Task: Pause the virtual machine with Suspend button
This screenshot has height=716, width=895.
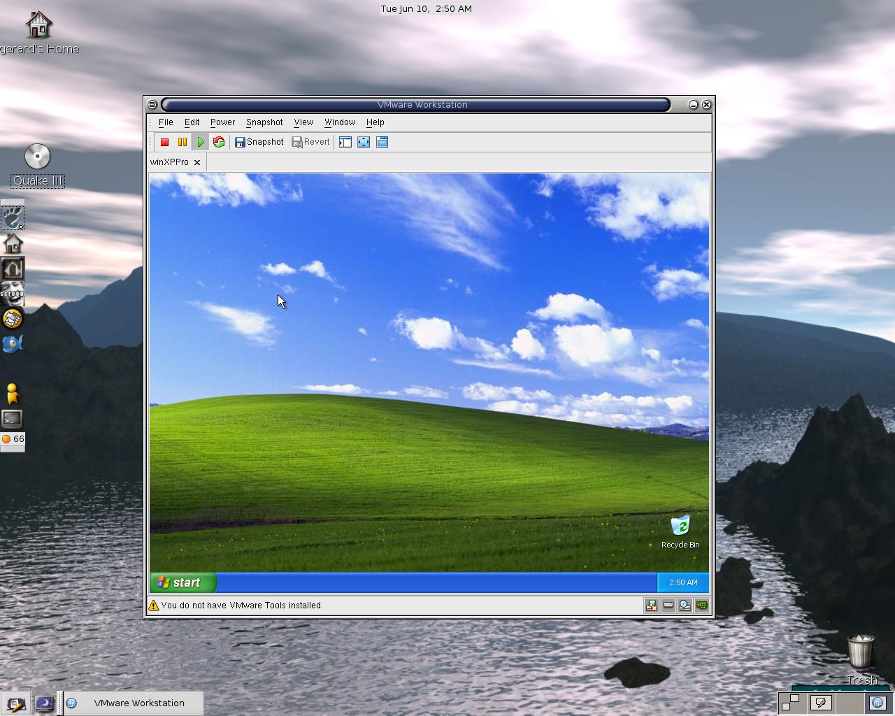Action: 182,142
